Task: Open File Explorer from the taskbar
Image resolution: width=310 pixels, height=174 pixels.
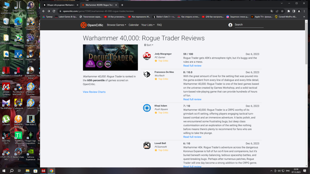Action: [28, 171]
